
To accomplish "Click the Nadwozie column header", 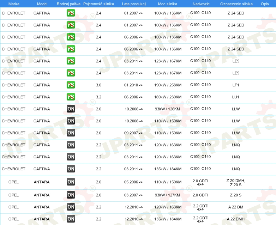I will click(x=201, y=4).
